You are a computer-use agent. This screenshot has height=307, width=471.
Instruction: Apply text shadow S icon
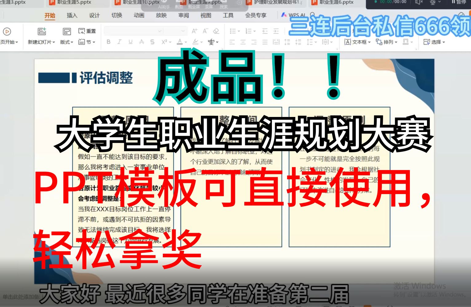click(152, 42)
